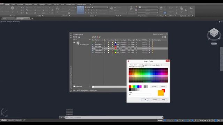Click lock icon for Green Face layer
The width and height of the screenshot is (223, 125).
click(x=113, y=50)
